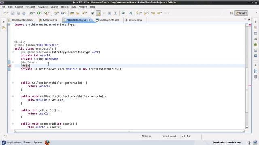This screenshot has height=145, width=259.
Task: Click the Print toolbar icon
Action: click(24, 13)
